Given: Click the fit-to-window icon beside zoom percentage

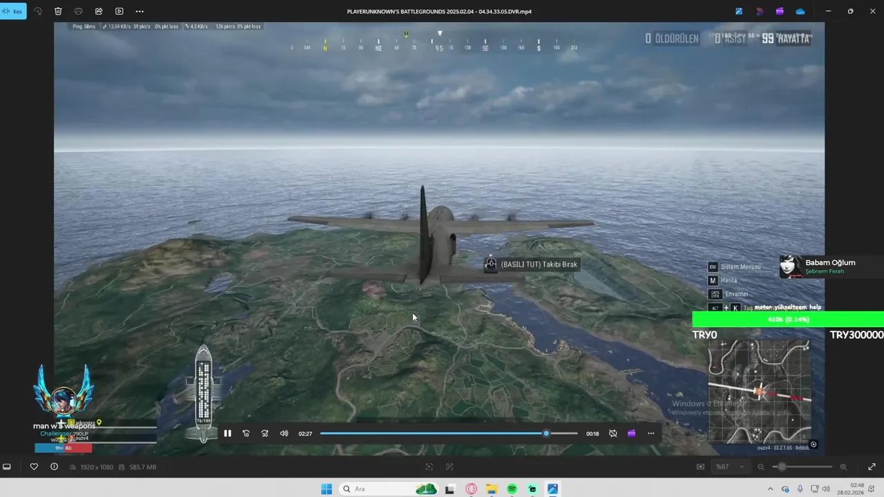Looking at the screenshot, I should pos(700,467).
